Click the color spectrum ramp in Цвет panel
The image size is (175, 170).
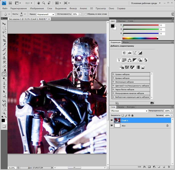[x=140, y=38]
